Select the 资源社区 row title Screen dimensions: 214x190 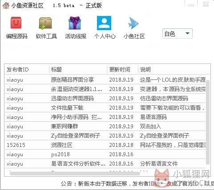tap(61, 145)
